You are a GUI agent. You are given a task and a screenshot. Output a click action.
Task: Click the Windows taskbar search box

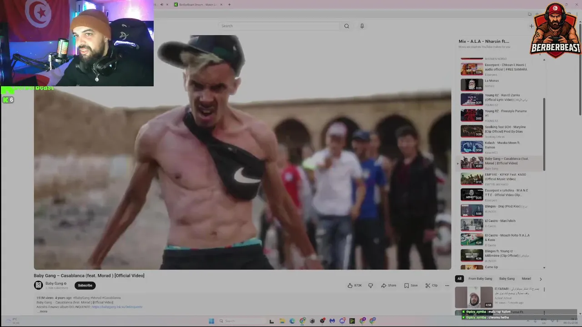[x=242, y=321]
